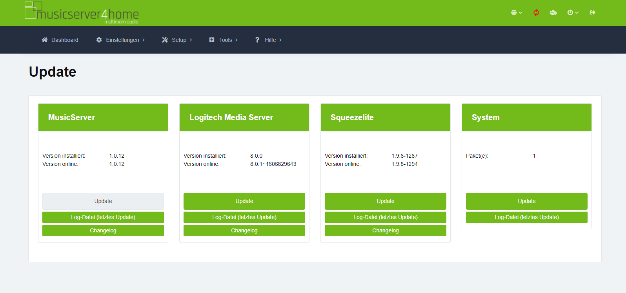Image resolution: width=626 pixels, height=293 pixels.
Task: Click the power icon in header
Action: click(570, 13)
